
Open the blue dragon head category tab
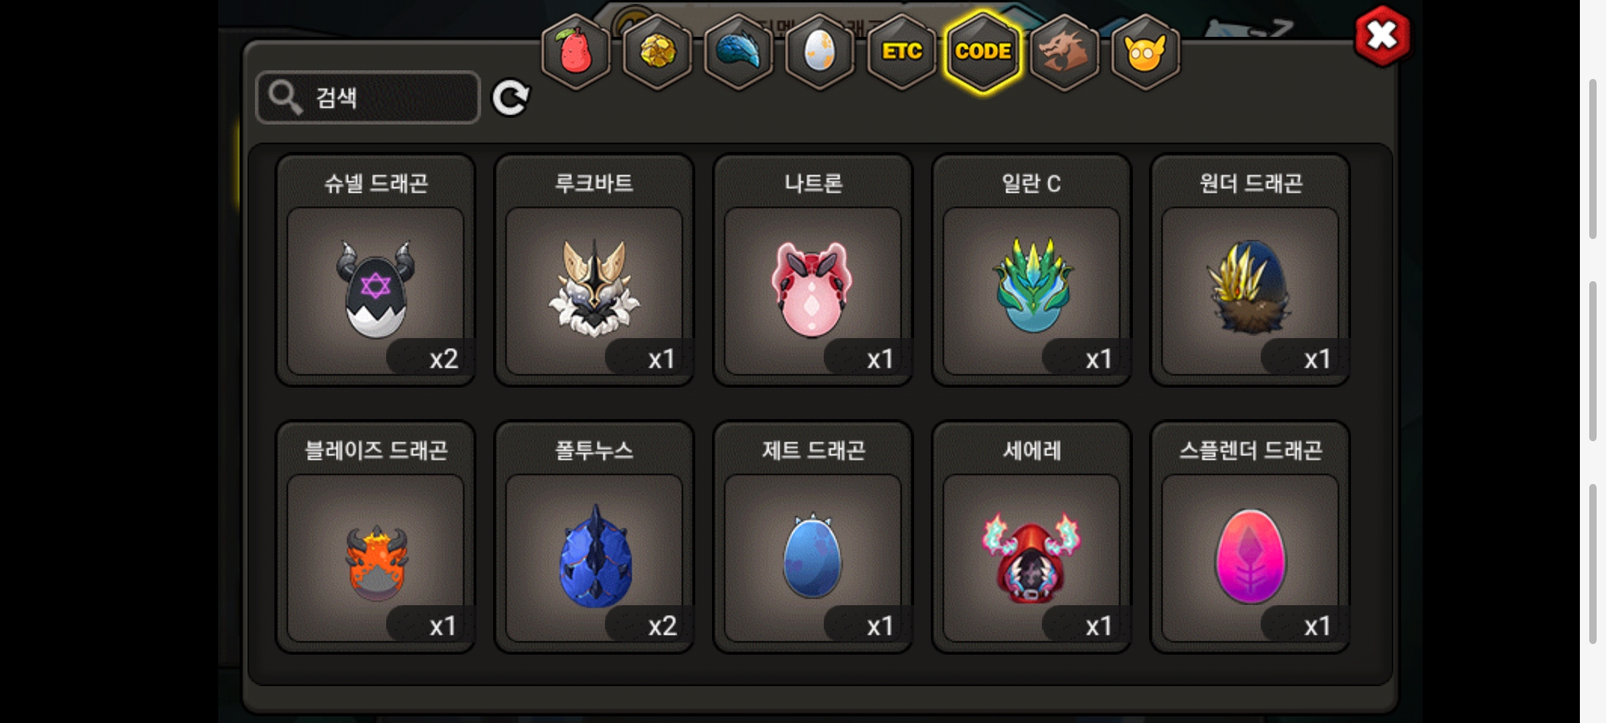739,52
